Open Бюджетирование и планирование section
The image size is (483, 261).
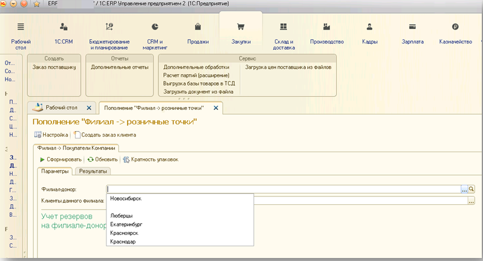[109, 36]
